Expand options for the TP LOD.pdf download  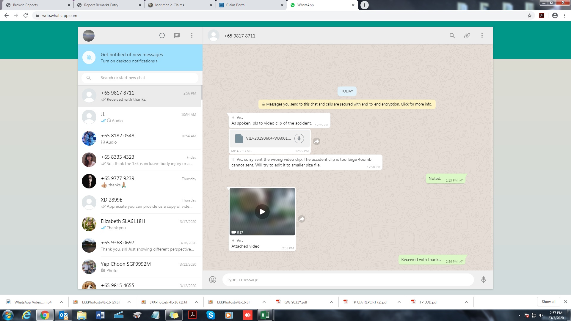click(466, 302)
